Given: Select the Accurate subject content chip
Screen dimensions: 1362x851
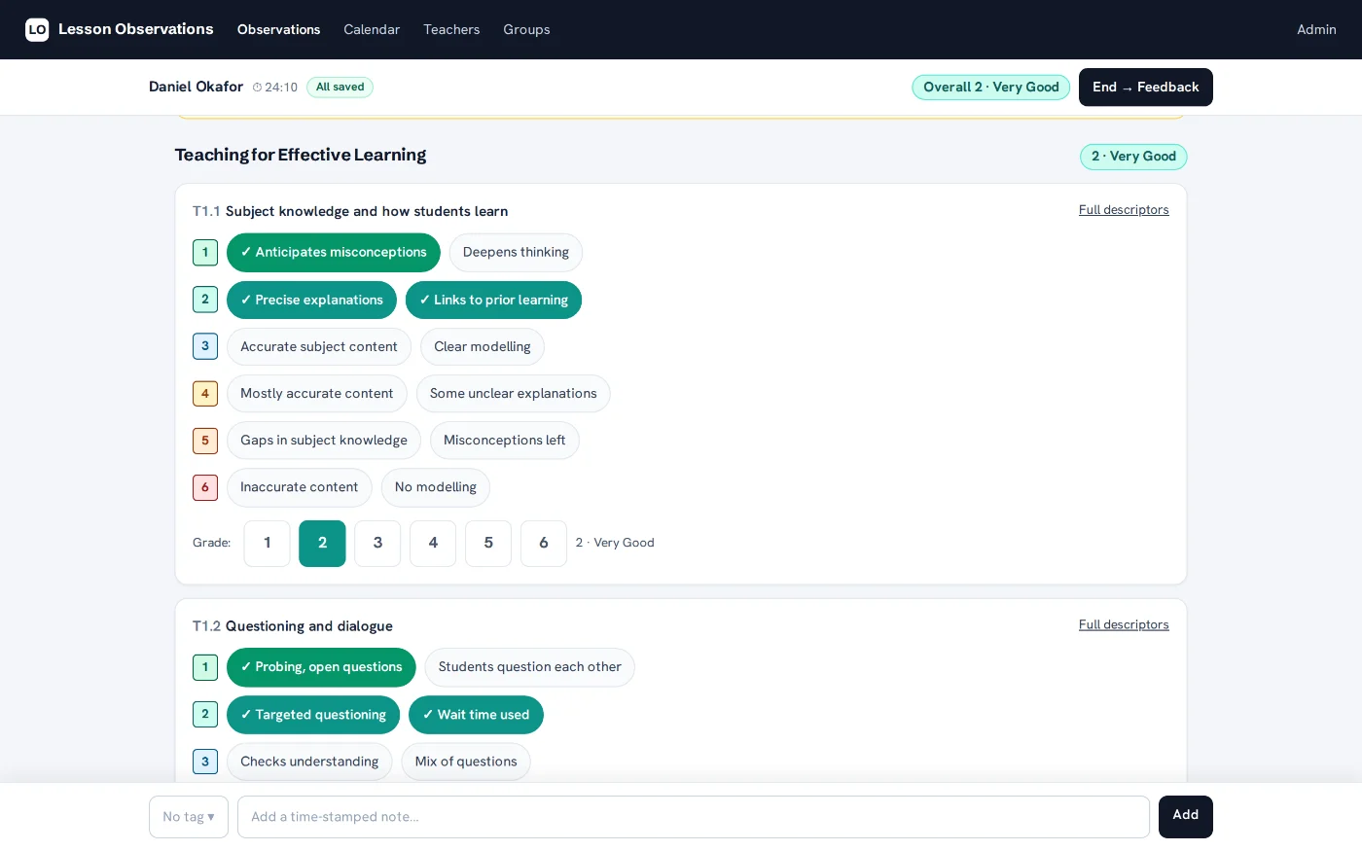Looking at the screenshot, I should pyautogui.click(x=319, y=347).
